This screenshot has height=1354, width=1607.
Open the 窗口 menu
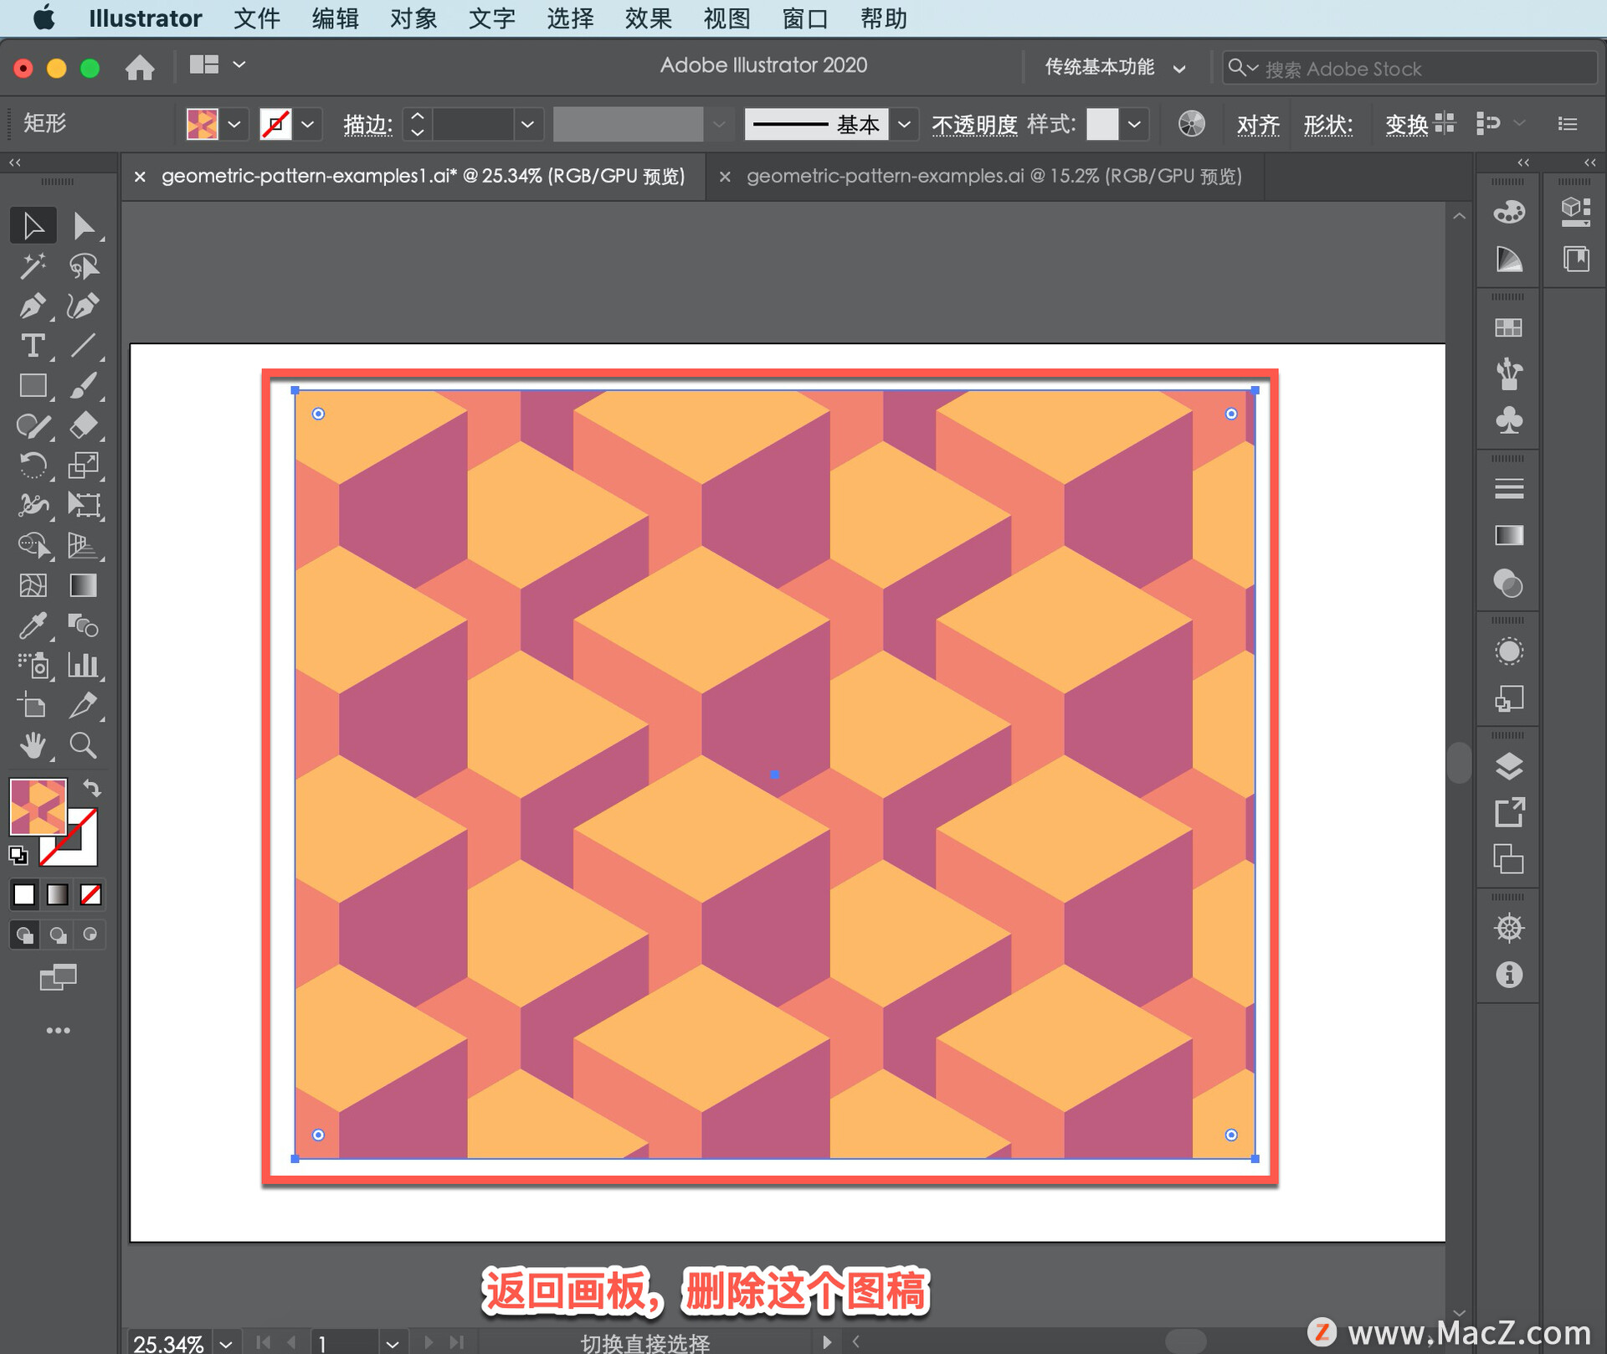pos(804,18)
